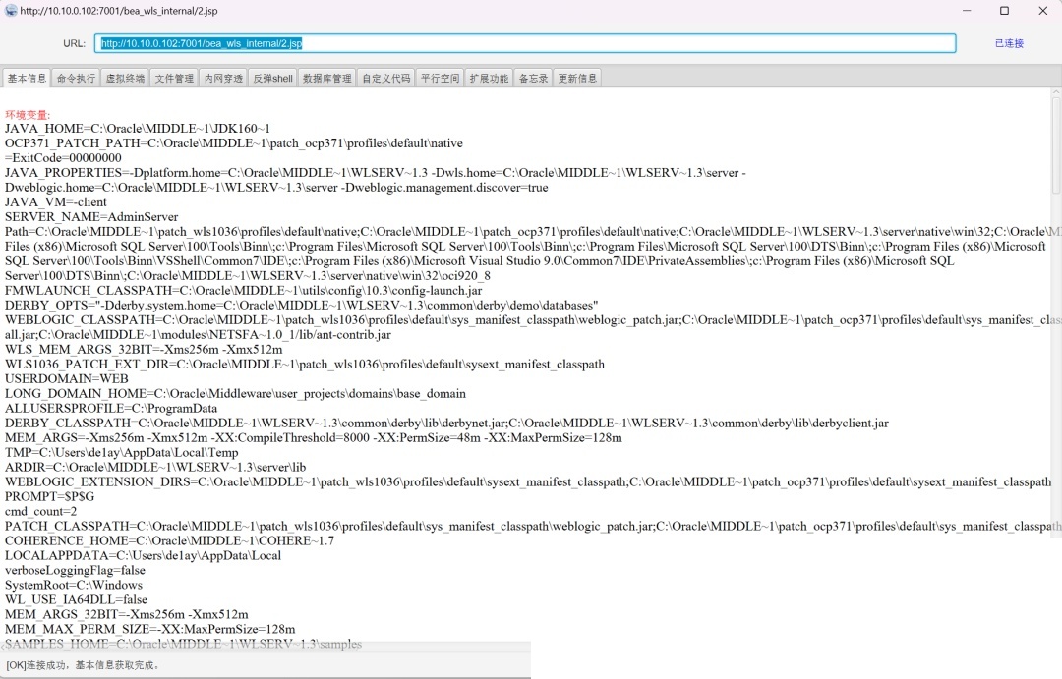Click the verboseLoggingFlag=false line

click(x=75, y=571)
